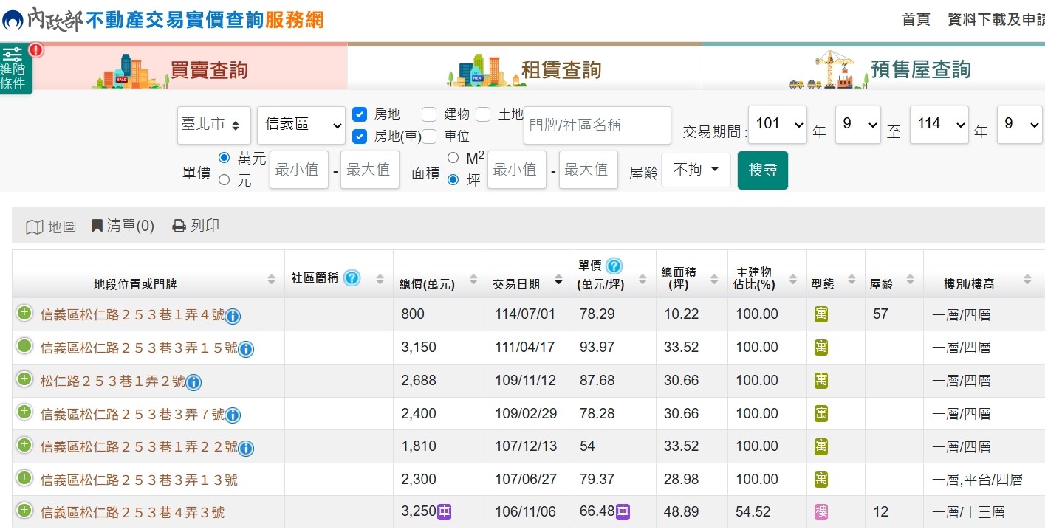Switch to the 租賃查詢 tab
This screenshot has width=1045, height=532.
coord(524,69)
